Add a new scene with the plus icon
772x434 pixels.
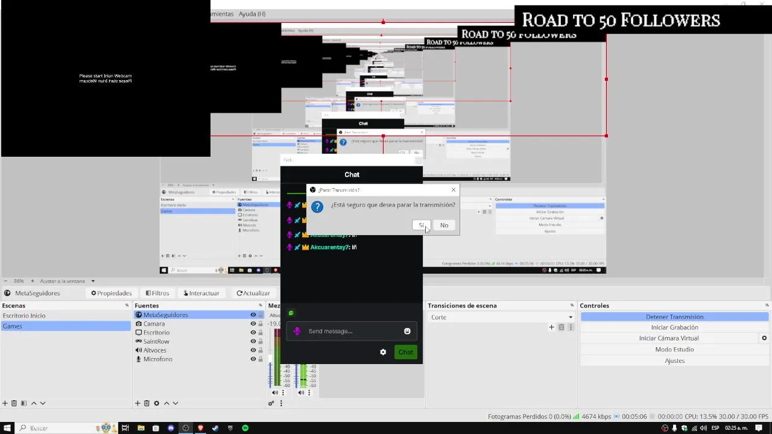[x=5, y=403]
